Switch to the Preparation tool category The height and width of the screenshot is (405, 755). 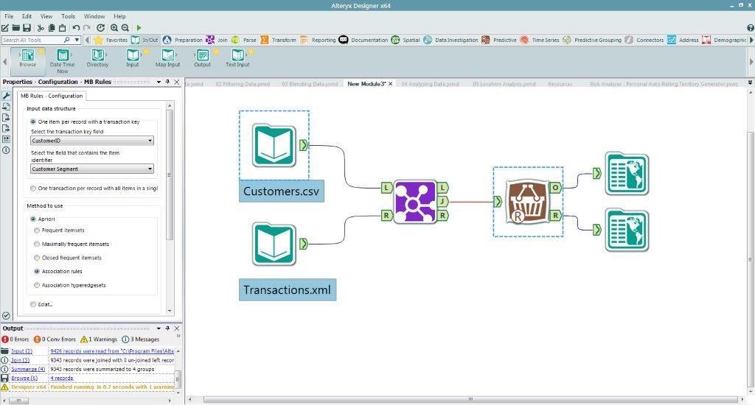point(183,40)
